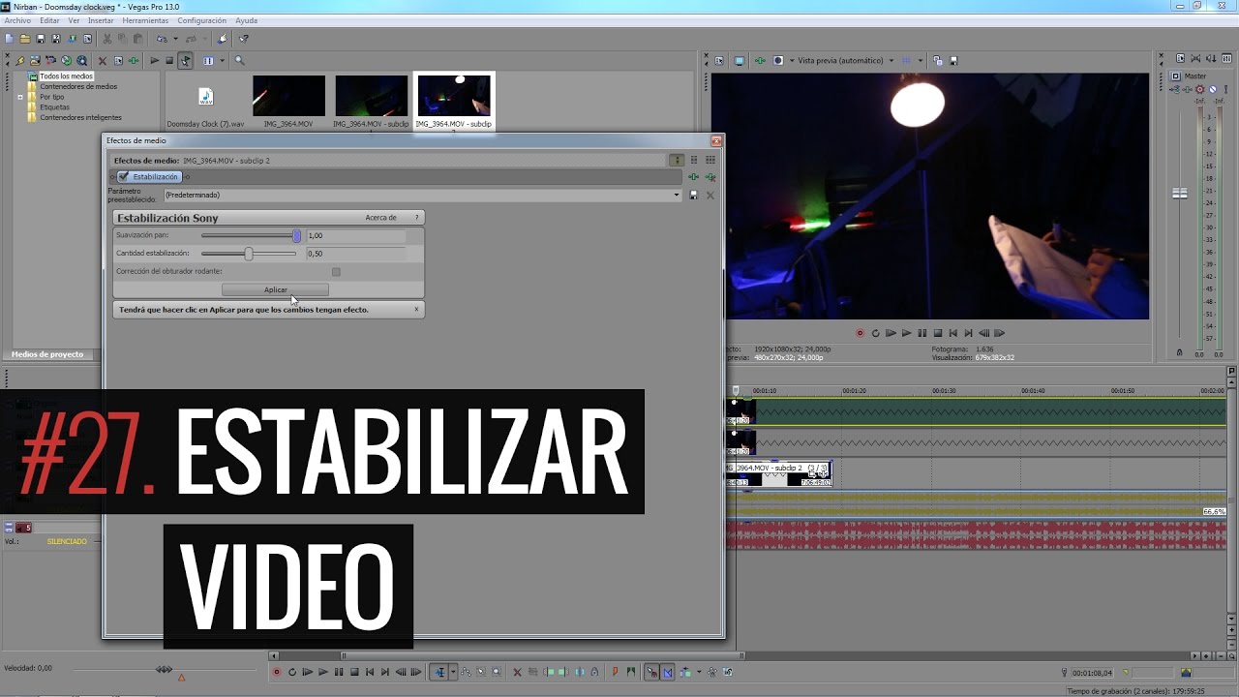This screenshot has height=697, width=1239.
Task: Click the preview-on-external-monitor icon in Video Preview
Action: point(740,60)
